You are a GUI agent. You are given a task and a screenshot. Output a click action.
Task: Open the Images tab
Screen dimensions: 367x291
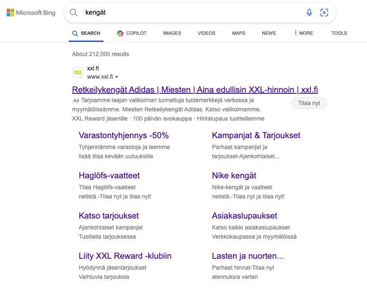coord(172,33)
